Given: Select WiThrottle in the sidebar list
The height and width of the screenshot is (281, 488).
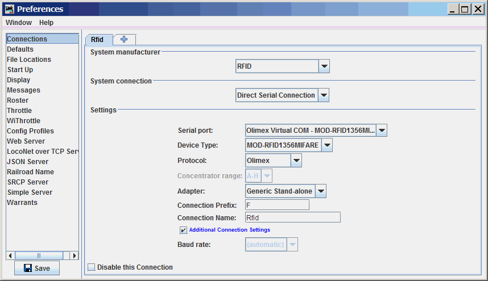Looking at the screenshot, I should [x=23, y=121].
